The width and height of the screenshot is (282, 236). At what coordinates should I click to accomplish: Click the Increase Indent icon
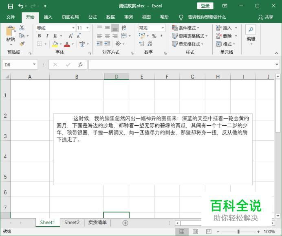coord(107,44)
